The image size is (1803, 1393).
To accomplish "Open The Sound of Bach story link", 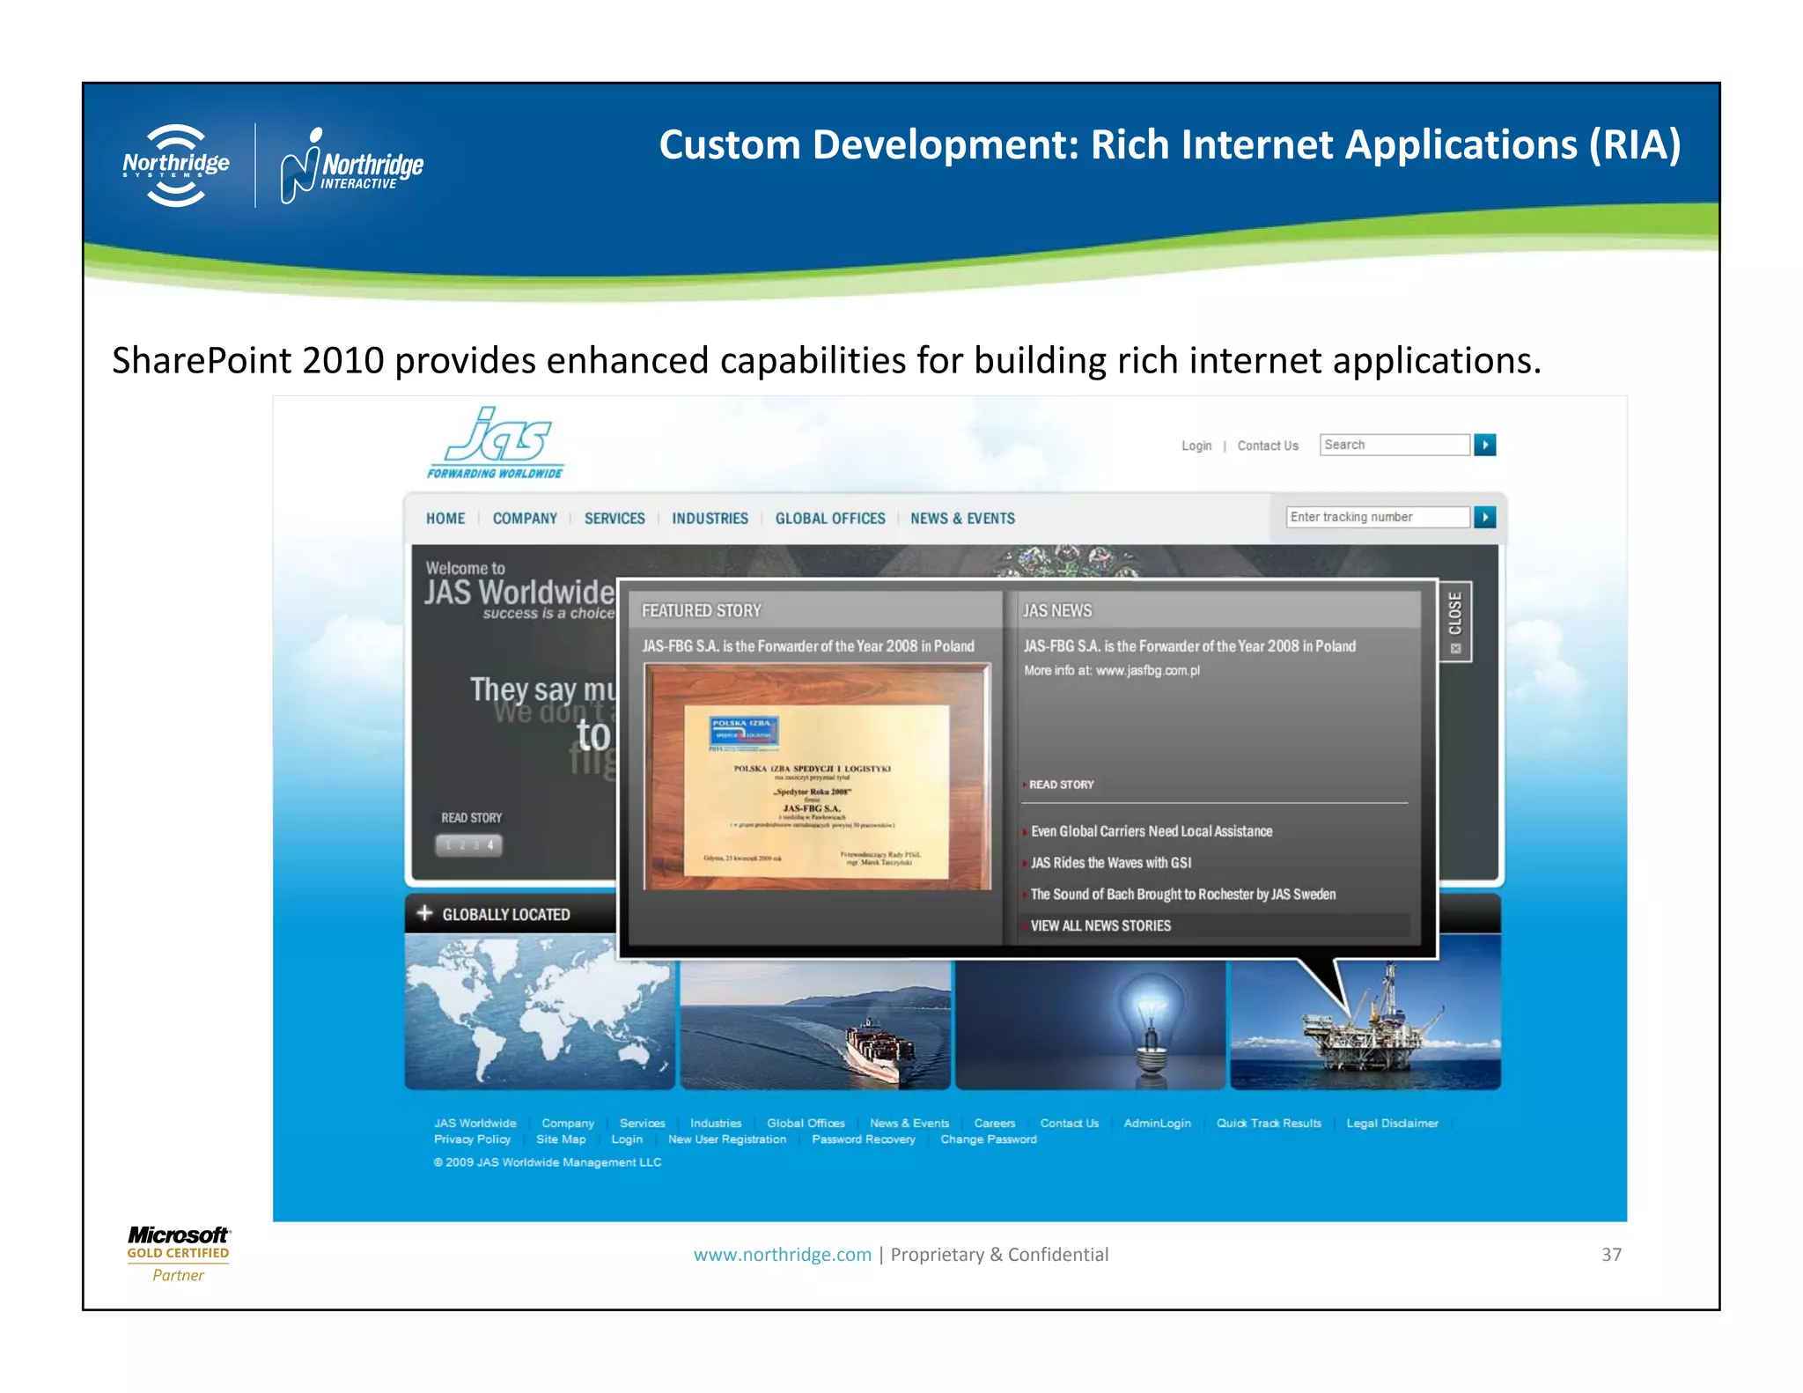I will (1183, 895).
